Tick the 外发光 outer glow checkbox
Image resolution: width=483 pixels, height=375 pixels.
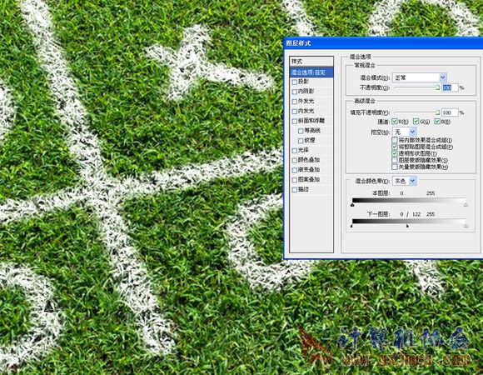(x=295, y=102)
